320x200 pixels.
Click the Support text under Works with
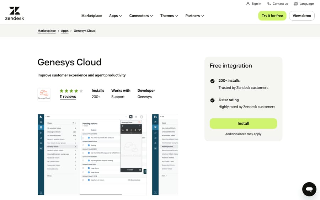point(118,97)
